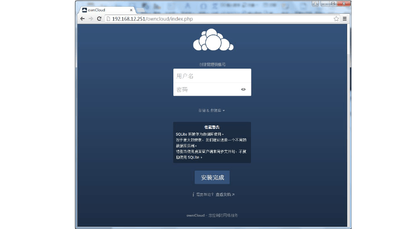Click the page info icon in address bar

click(x=108, y=19)
